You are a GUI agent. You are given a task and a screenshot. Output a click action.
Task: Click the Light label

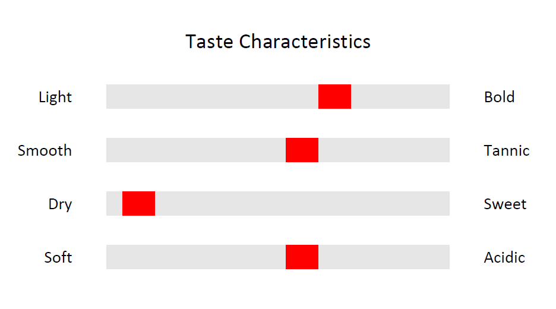point(55,97)
